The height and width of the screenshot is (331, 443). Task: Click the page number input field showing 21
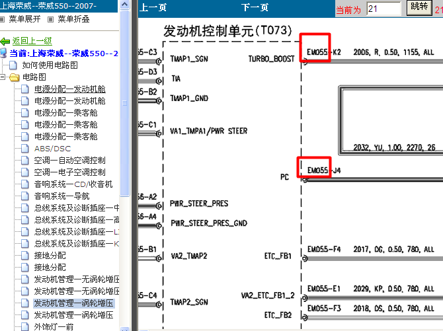pyautogui.click(x=383, y=9)
